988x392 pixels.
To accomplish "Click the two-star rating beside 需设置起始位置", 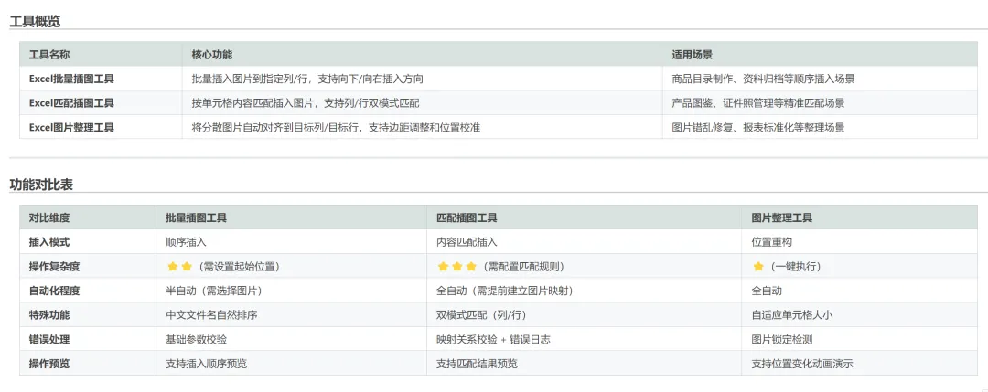I will tap(179, 266).
